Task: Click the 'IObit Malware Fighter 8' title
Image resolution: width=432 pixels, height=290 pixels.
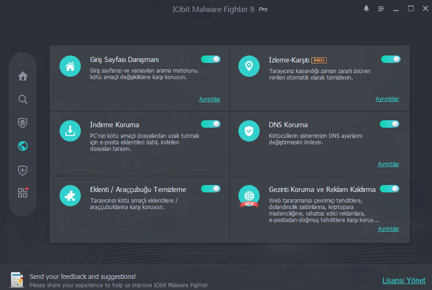Action: (213, 9)
